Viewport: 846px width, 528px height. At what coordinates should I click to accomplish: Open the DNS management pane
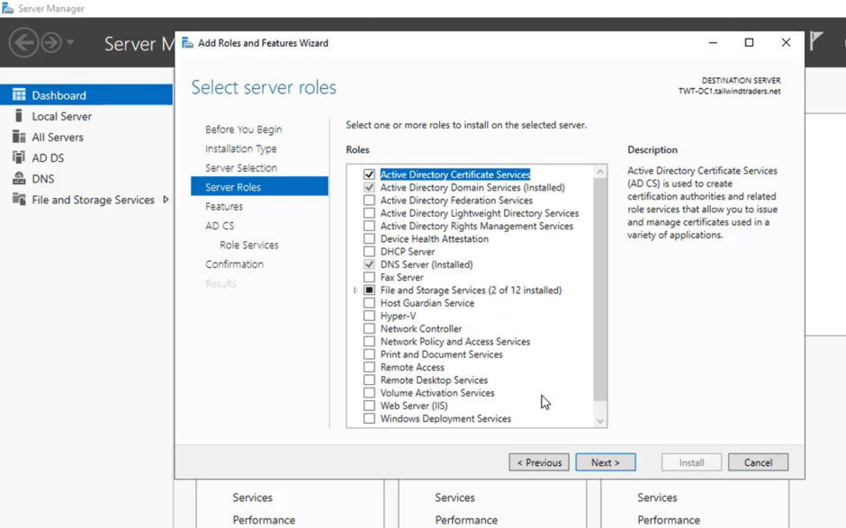pos(43,178)
